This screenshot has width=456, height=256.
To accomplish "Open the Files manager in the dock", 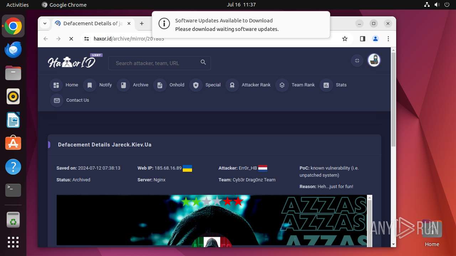I will 13,73.
